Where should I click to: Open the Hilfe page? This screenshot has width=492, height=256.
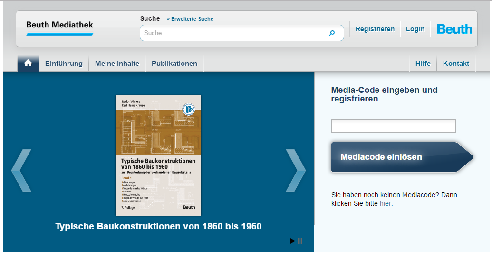click(423, 64)
